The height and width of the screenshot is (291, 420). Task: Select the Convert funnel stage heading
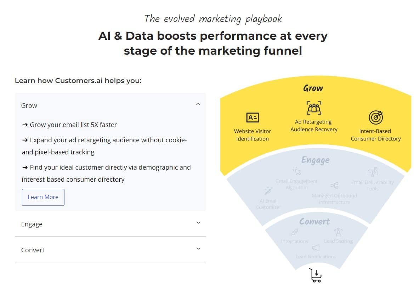pos(314,222)
